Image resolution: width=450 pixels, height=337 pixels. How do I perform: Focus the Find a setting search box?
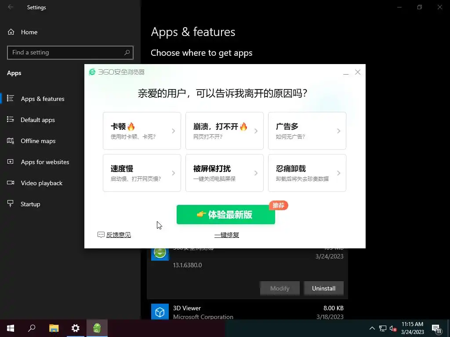pos(70,53)
